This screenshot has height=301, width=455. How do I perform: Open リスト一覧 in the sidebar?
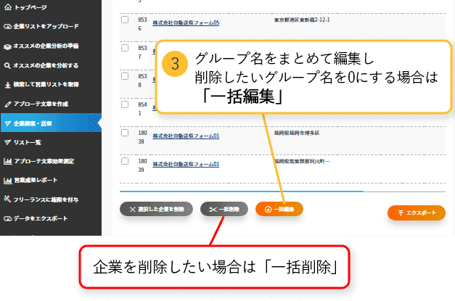pos(51,142)
